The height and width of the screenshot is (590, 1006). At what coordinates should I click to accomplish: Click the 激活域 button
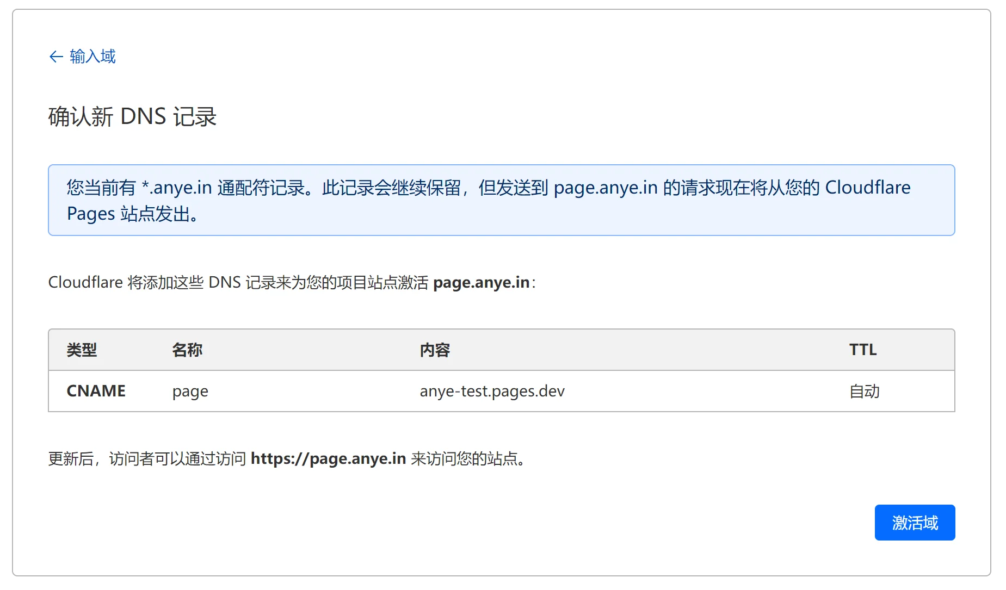tap(915, 523)
